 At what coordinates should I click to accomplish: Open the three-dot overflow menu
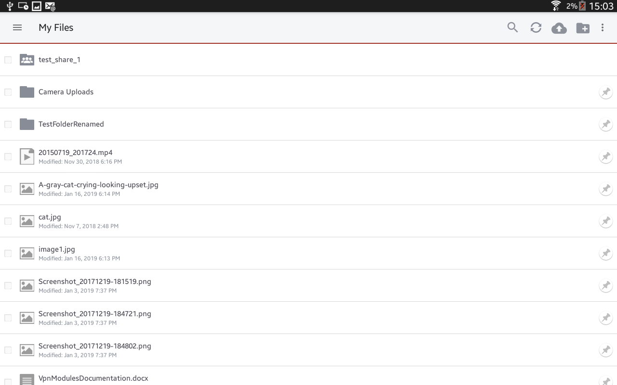click(603, 27)
